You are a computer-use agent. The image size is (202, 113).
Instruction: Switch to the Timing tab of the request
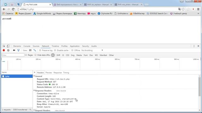click(x=66, y=73)
